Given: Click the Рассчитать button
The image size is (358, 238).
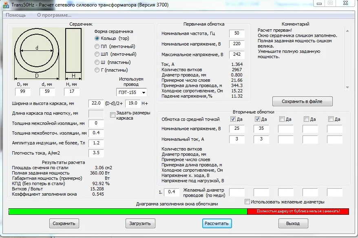Looking at the screenshot, I should (x=217, y=223).
